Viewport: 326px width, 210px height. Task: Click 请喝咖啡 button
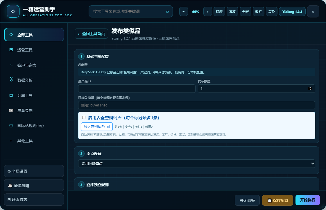coord(34,185)
